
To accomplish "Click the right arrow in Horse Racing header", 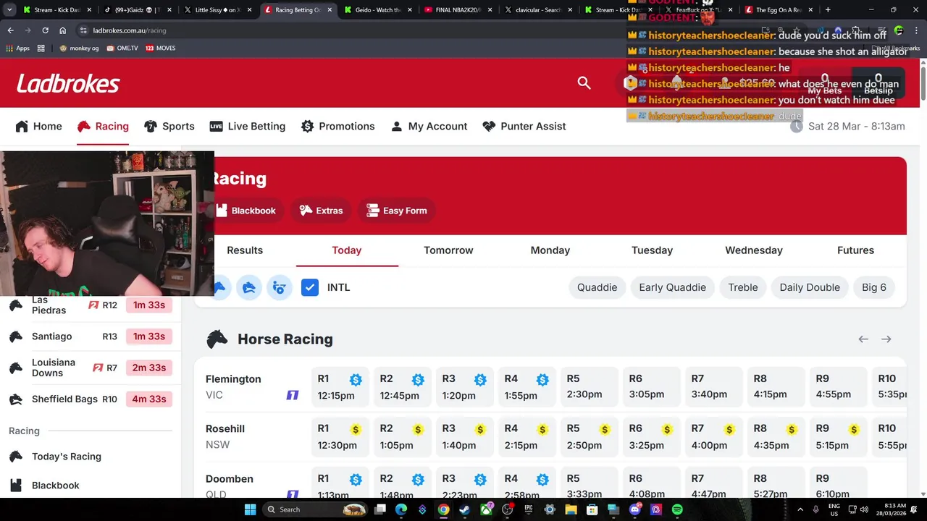I will pos(886,339).
